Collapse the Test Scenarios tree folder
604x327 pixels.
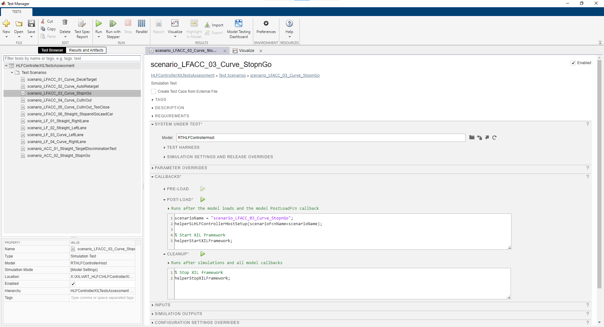(12, 73)
